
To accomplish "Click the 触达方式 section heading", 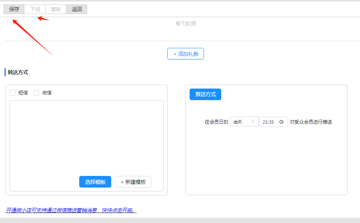I will pos(18,72).
